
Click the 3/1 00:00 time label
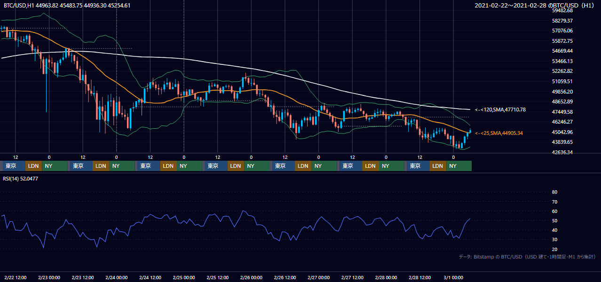(x=453, y=277)
